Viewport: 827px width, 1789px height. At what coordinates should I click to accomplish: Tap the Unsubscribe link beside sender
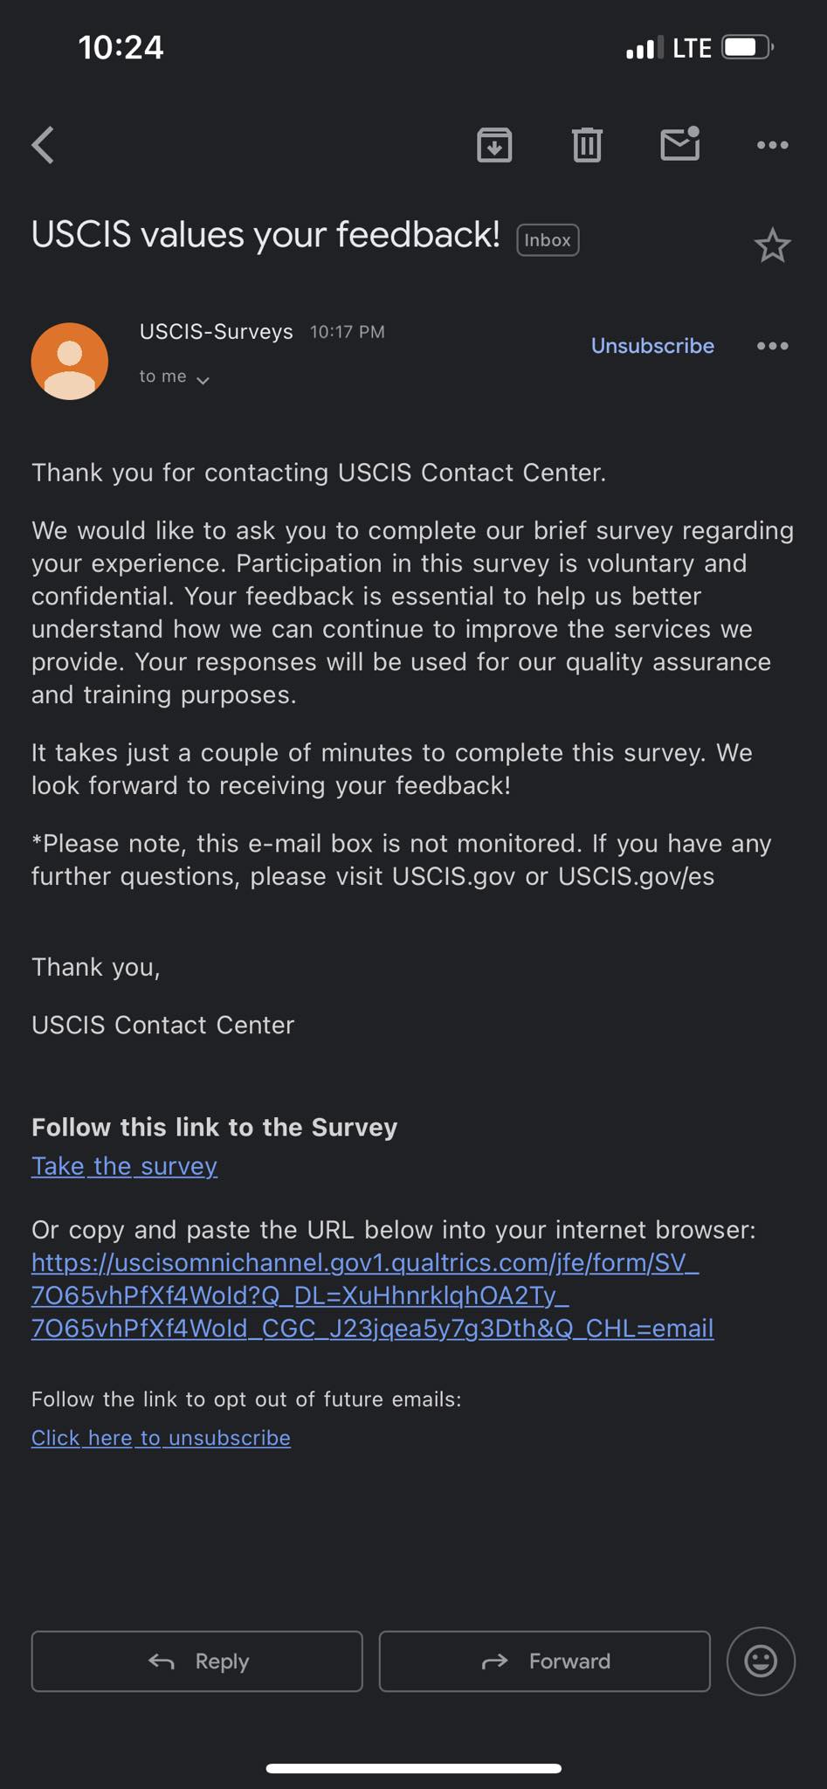coord(652,346)
